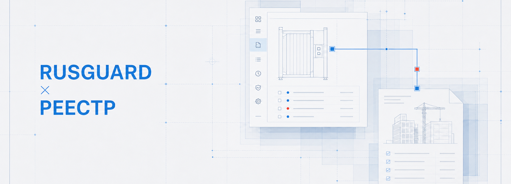Viewport: 511px width, 184px height.
Task: Open the gear settings icon
Action: [258, 101]
